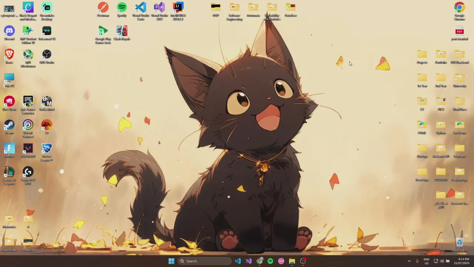Open File Explorer from the taskbar

(292, 261)
